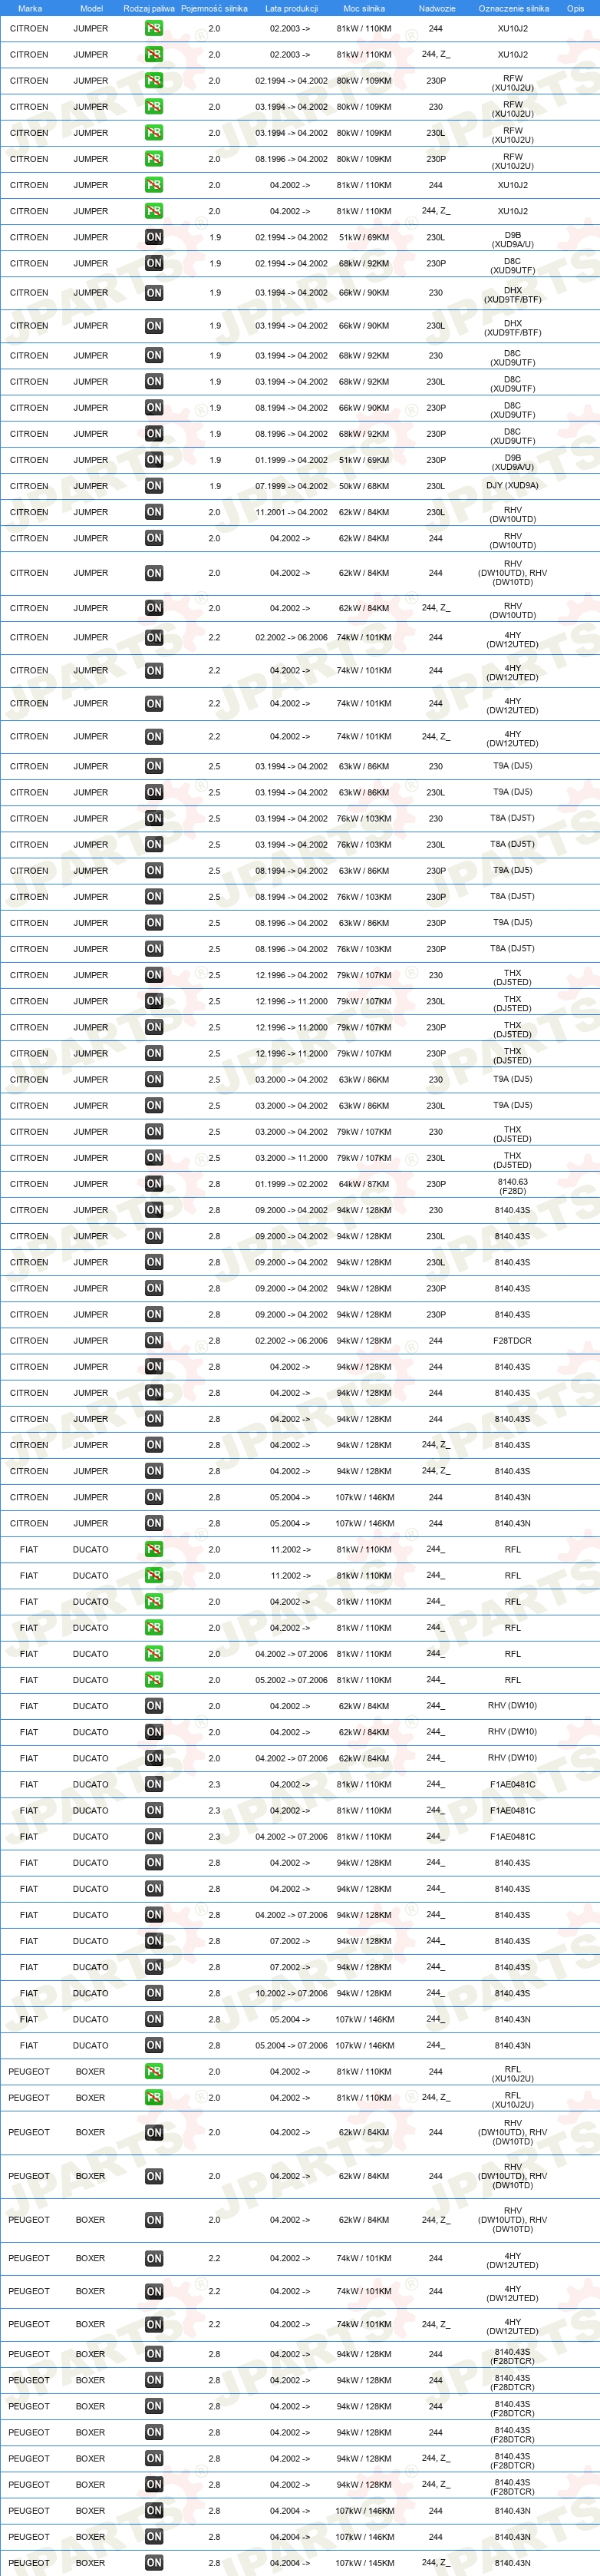This screenshot has width=600, height=2576.
Task: Click the '07.1999 -> 04.2002' date cell
Action: [x=291, y=486]
